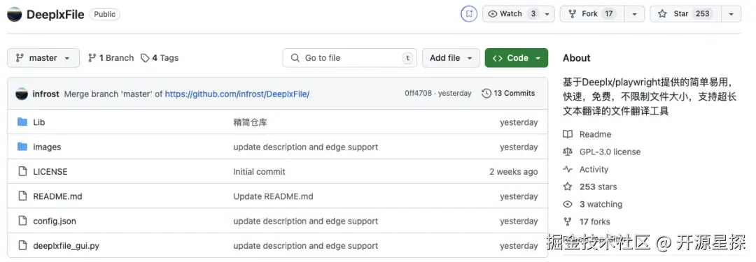
Task: Open the Activity link in About
Action: tap(594, 170)
